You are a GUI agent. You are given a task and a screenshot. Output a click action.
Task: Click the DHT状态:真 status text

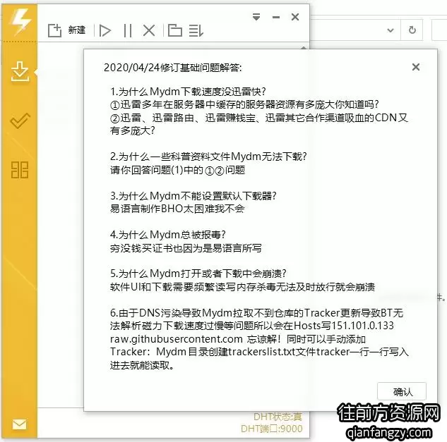coord(278,417)
